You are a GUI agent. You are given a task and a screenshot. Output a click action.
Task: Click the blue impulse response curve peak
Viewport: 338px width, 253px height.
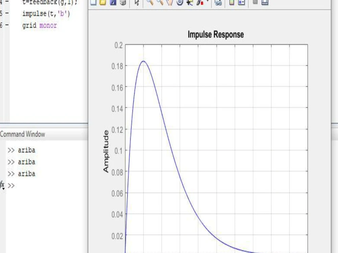pyautogui.click(x=143, y=61)
